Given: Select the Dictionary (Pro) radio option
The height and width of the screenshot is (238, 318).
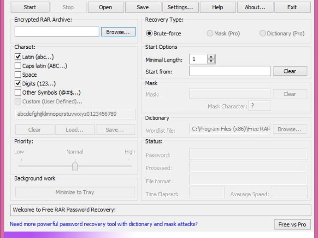Looking at the screenshot, I should pyautogui.click(x=282, y=34).
